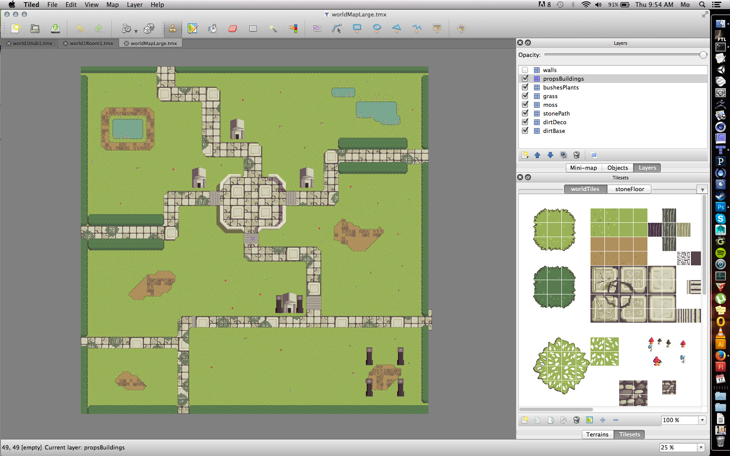This screenshot has width=730, height=456.
Task: Activate the Magic Wand tool
Action: coord(273,29)
